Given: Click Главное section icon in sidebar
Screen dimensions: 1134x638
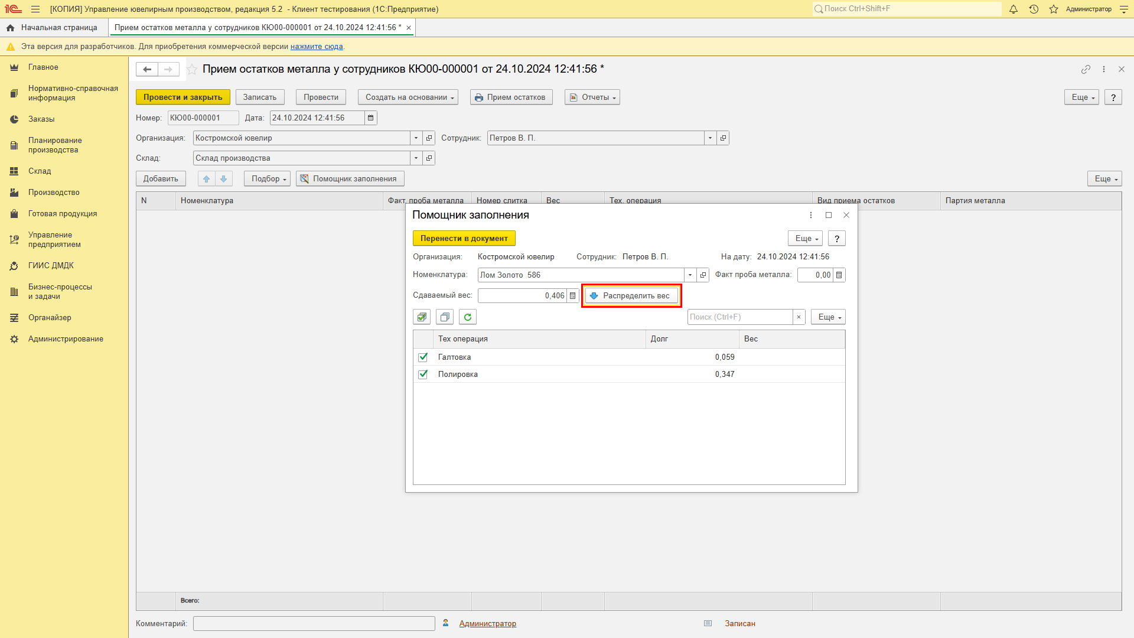Looking at the screenshot, I should click(x=14, y=67).
